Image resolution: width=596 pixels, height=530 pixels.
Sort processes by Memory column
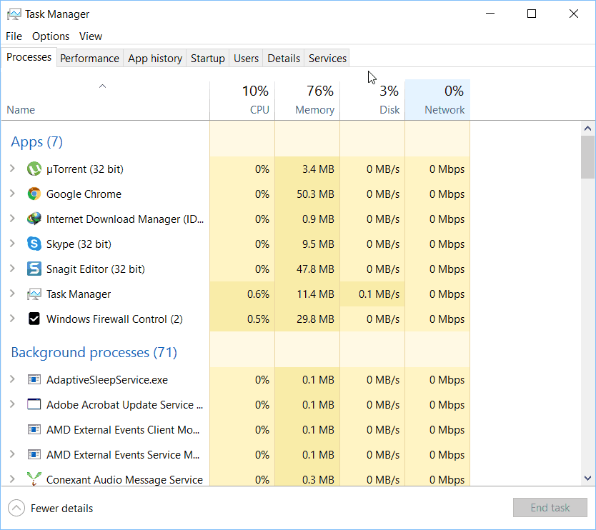pyautogui.click(x=307, y=100)
